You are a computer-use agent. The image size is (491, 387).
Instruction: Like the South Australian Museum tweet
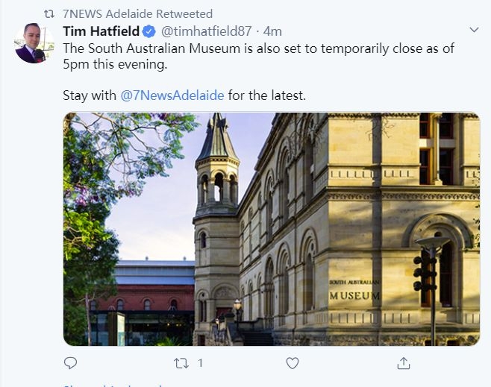(293, 363)
